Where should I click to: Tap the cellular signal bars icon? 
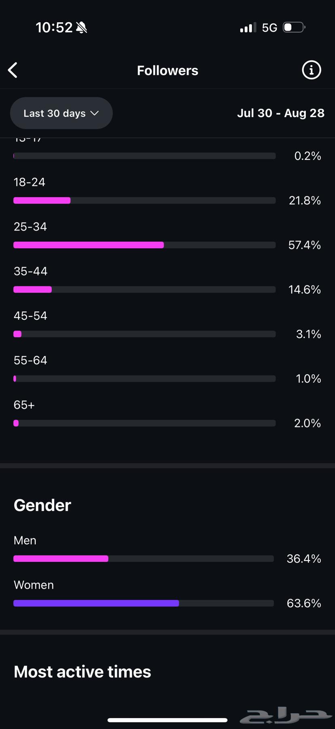click(248, 28)
